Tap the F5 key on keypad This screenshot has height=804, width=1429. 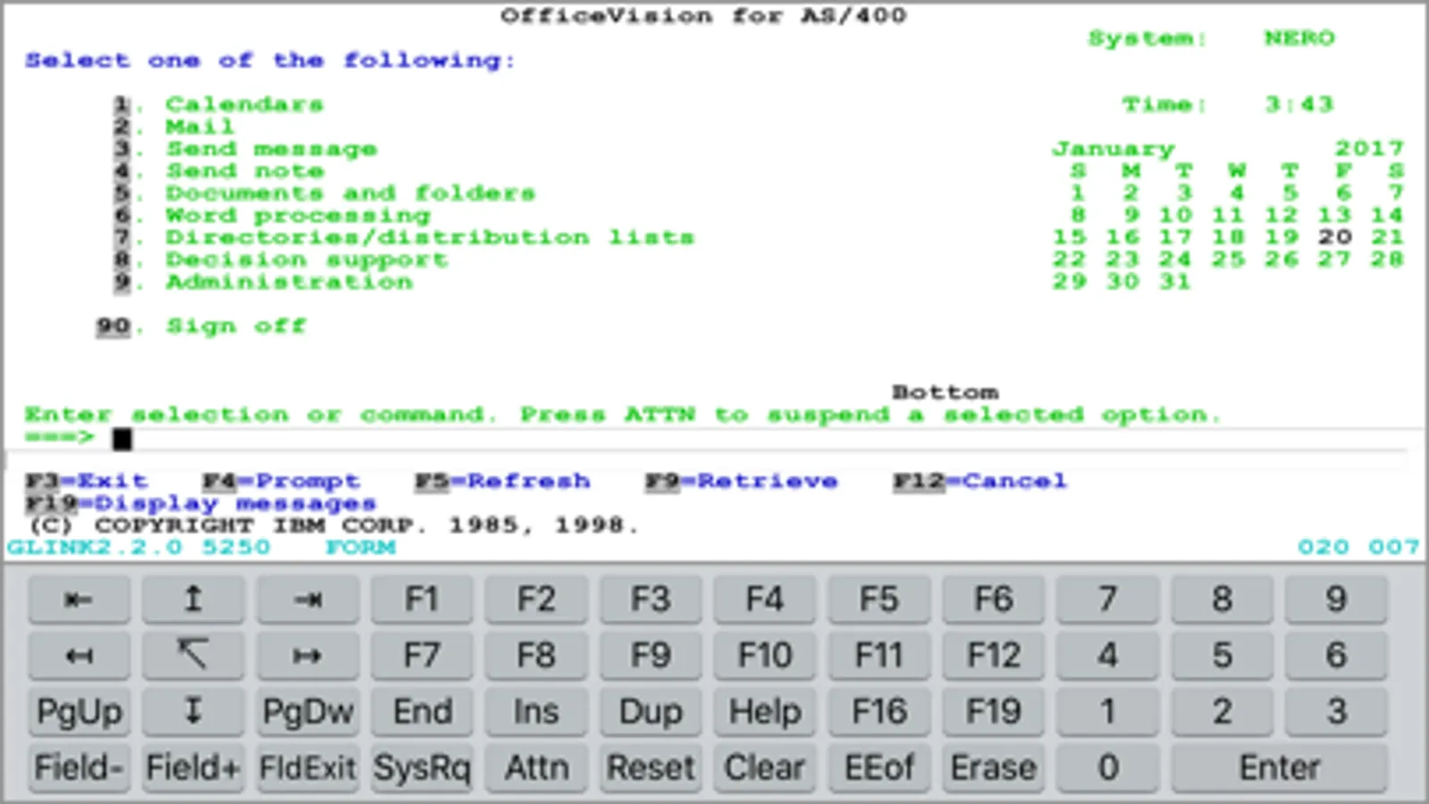[x=879, y=599]
